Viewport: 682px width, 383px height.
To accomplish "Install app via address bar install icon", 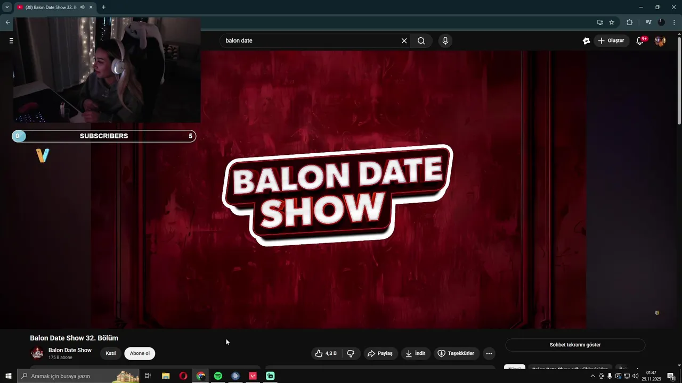I will pos(600,22).
